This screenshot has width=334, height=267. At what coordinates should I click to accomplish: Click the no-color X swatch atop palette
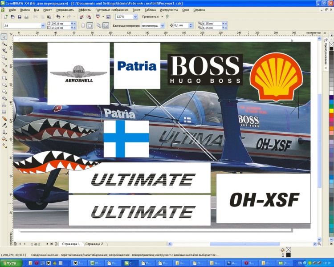[x=331, y=44]
